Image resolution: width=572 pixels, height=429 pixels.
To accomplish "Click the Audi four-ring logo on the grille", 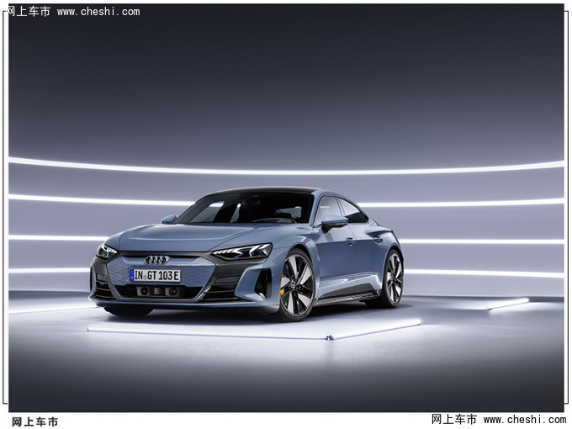I will click(156, 260).
